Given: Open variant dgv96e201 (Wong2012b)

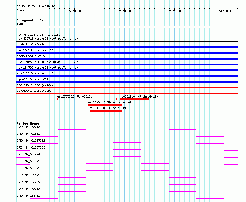Looking at the screenshot, I should [x=34, y=91].
